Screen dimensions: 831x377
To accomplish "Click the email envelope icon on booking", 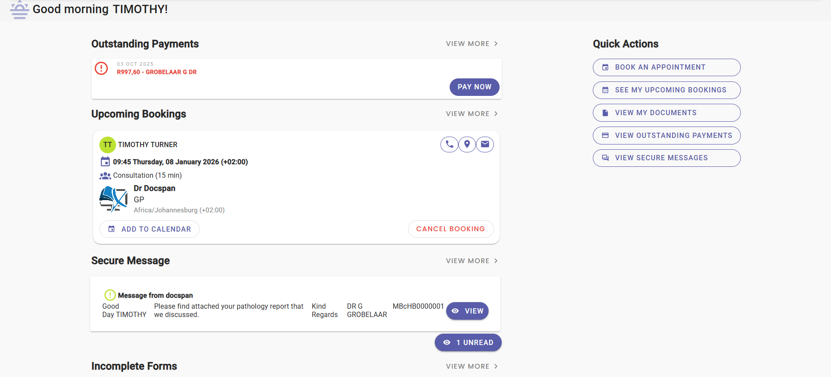I will point(485,144).
